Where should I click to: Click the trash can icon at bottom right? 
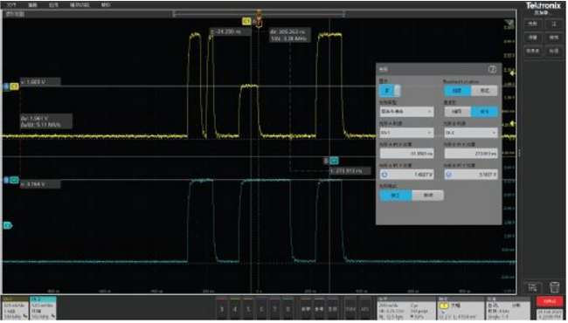554,287
